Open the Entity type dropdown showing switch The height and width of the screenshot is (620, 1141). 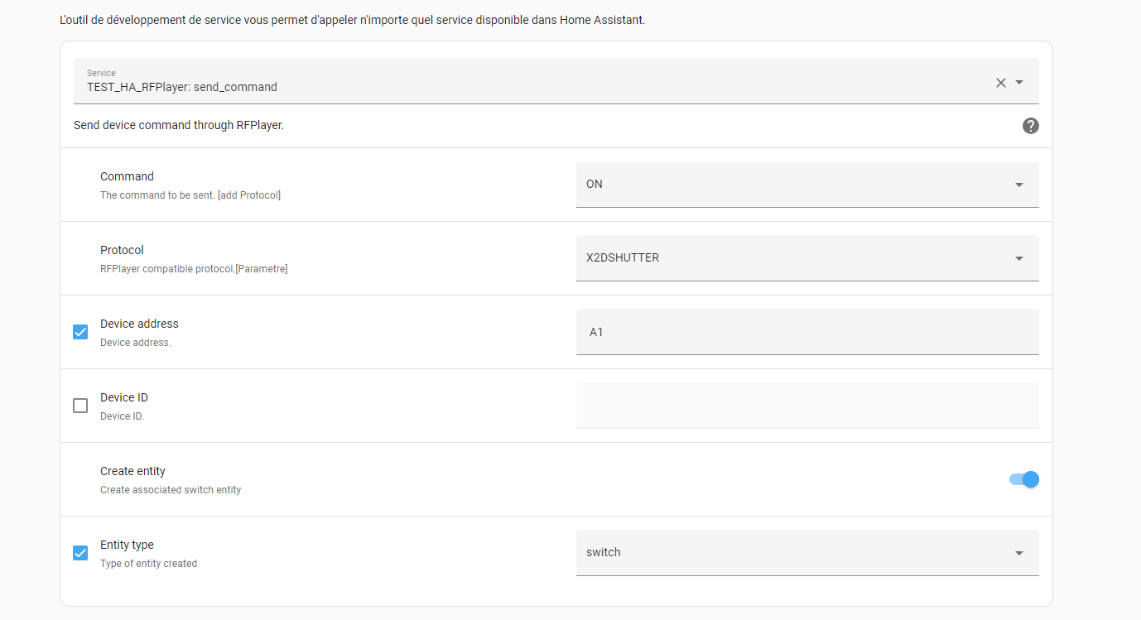[807, 553]
